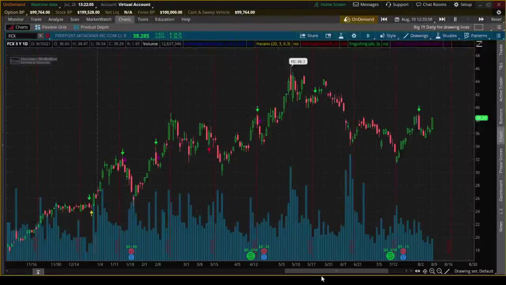Switch to the MarketWatch tab
This screenshot has width=506, height=285.
[x=99, y=19]
